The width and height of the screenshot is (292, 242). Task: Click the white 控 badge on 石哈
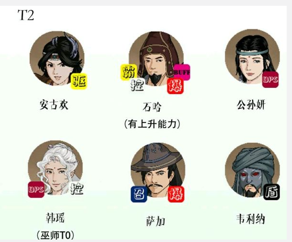point(137,85)
